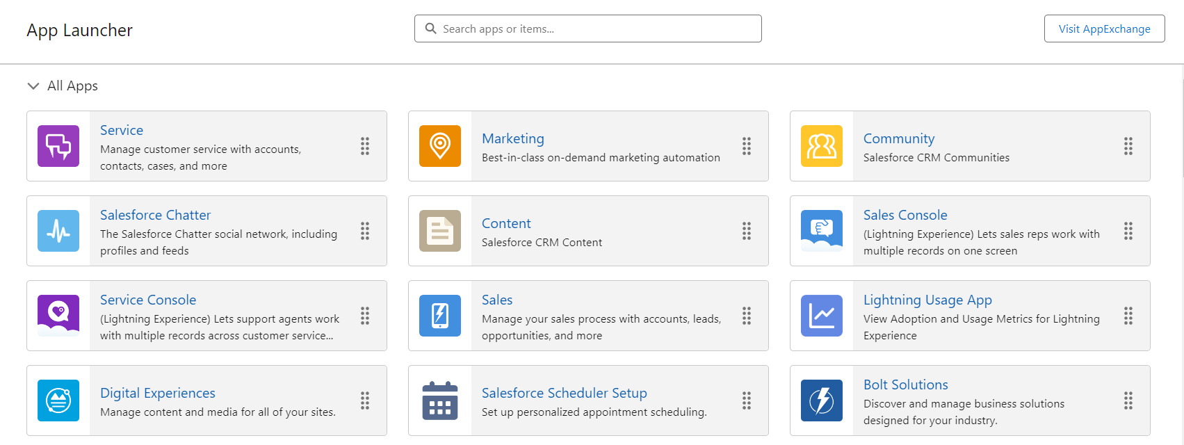Image resolution: width=1184 pixels, height=445 pixels.
Task: Click 'Salesforce CRM Communities' description text
Action: point(936,158)
